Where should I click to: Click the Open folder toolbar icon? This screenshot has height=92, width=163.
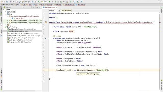[2, 2]
